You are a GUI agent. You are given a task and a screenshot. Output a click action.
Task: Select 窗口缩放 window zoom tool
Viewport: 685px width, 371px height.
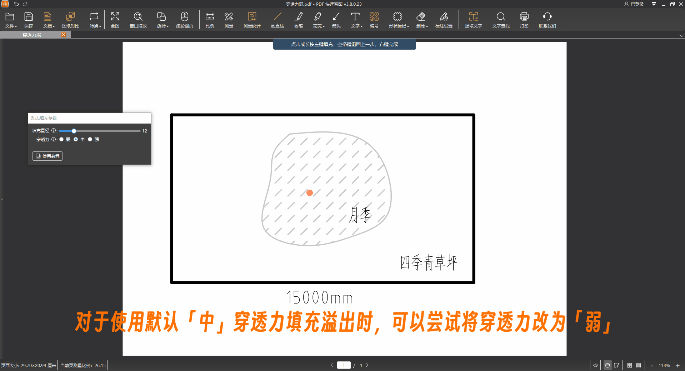coord(138,20)
